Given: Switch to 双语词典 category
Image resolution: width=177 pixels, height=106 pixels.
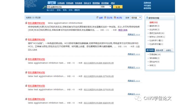Looking at the screenshot, I should point(70,3).
